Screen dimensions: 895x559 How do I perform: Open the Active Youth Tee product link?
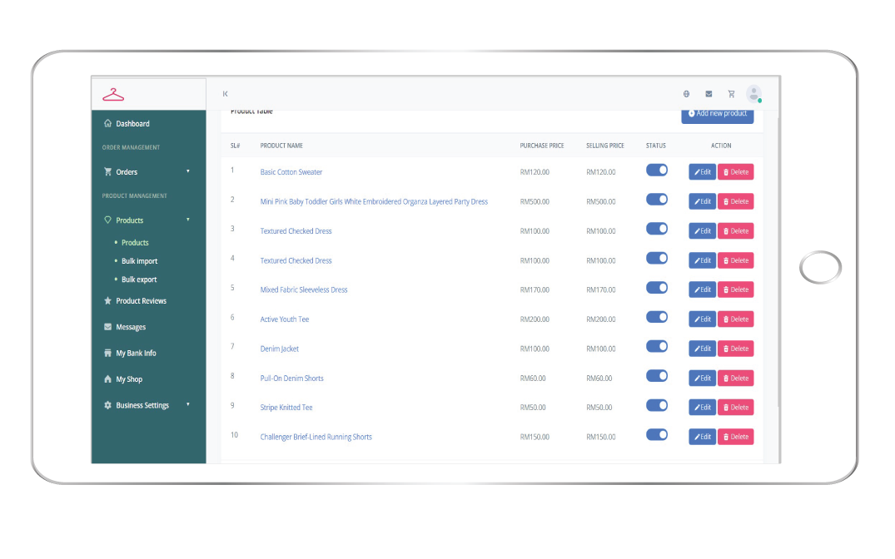click(x=285, y=319)
